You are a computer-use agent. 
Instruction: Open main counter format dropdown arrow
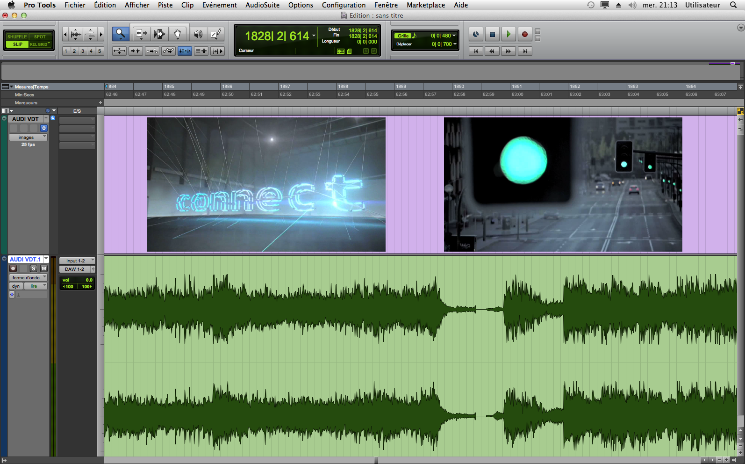coord(314,36)
